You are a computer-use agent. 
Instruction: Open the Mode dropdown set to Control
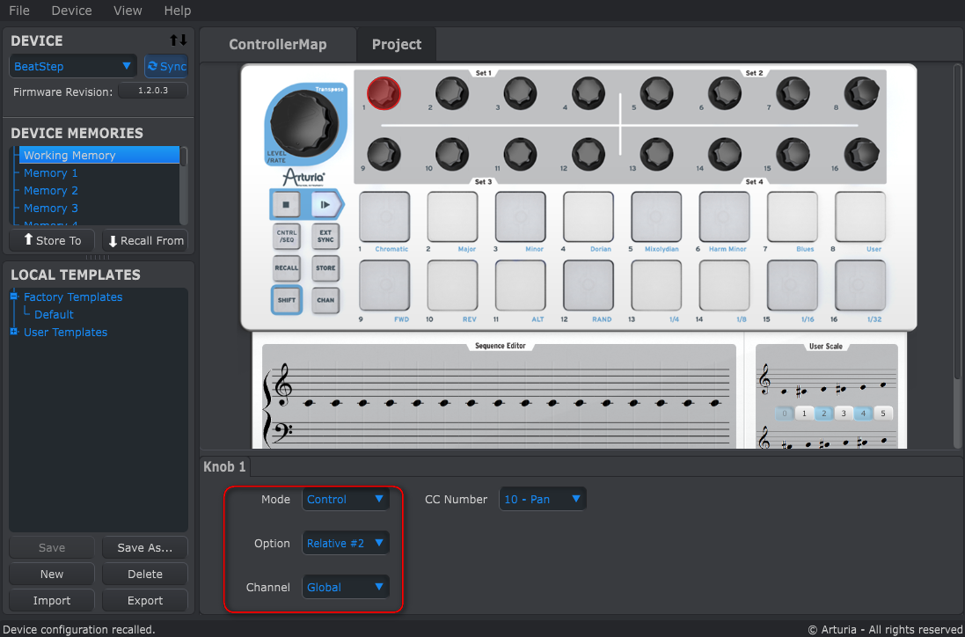[346, 499]
